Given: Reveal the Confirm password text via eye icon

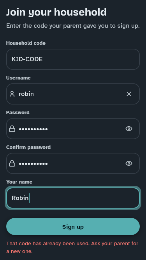Looking at the screenshot, I should coord(129,163).
